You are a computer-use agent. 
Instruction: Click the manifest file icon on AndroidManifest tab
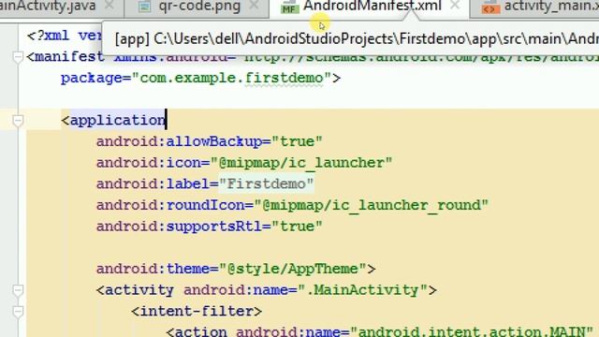point(289,7)
